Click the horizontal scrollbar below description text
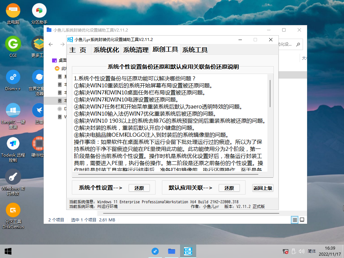The image size is (344, 258). (x=168, y=174)
